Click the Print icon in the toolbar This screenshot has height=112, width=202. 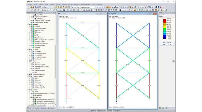click(43, 7)
